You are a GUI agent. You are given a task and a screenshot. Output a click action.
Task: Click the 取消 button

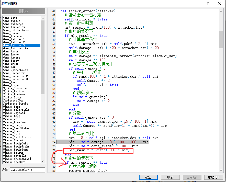pyautogui.click(x=170, y=177)
